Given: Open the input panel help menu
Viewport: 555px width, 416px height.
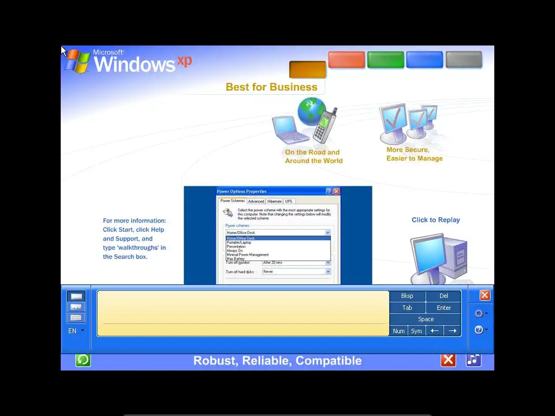Looking at the screenshot, I should pos(481,330).
